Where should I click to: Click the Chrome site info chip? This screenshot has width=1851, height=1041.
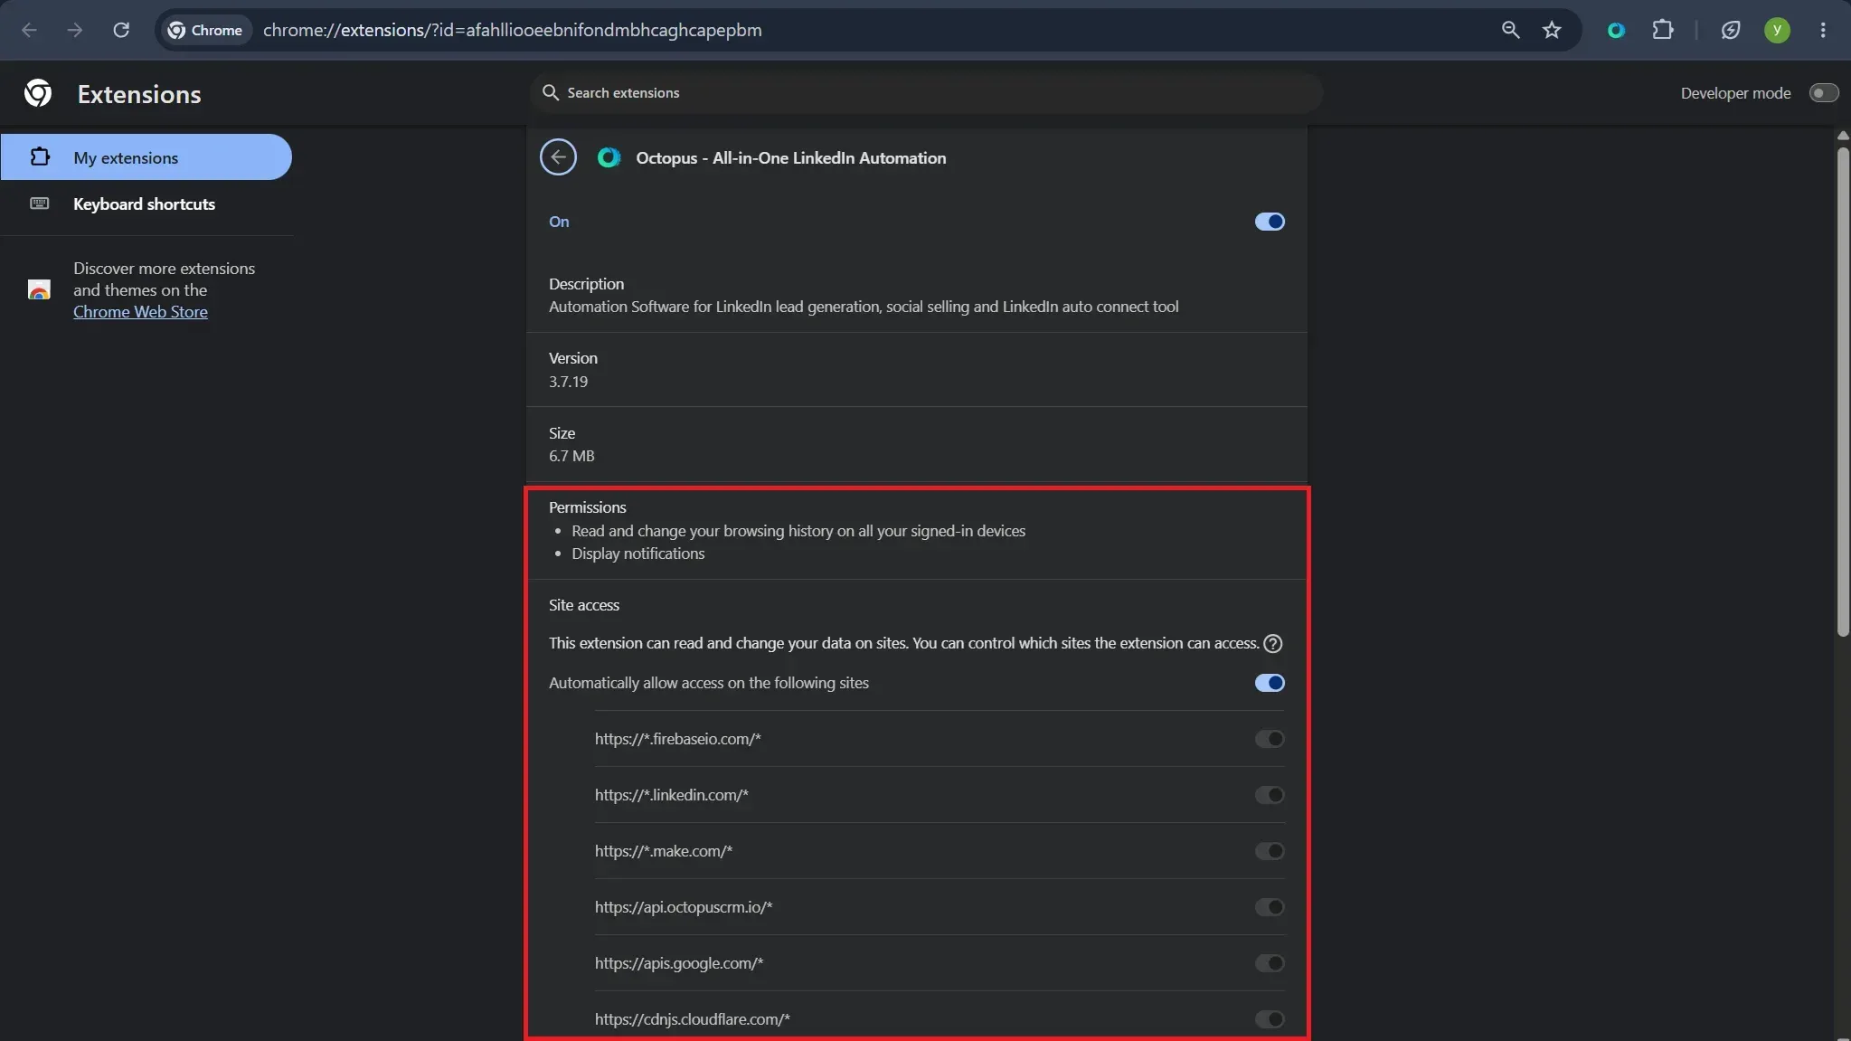205,30
